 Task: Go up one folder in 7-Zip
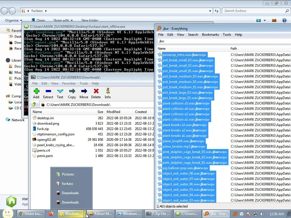click(34, 104)
